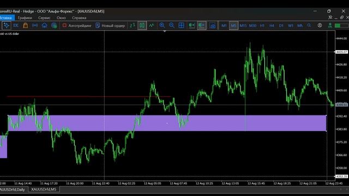Select the H1 timeframe
349x196 pixels.
tap(262, 26)
